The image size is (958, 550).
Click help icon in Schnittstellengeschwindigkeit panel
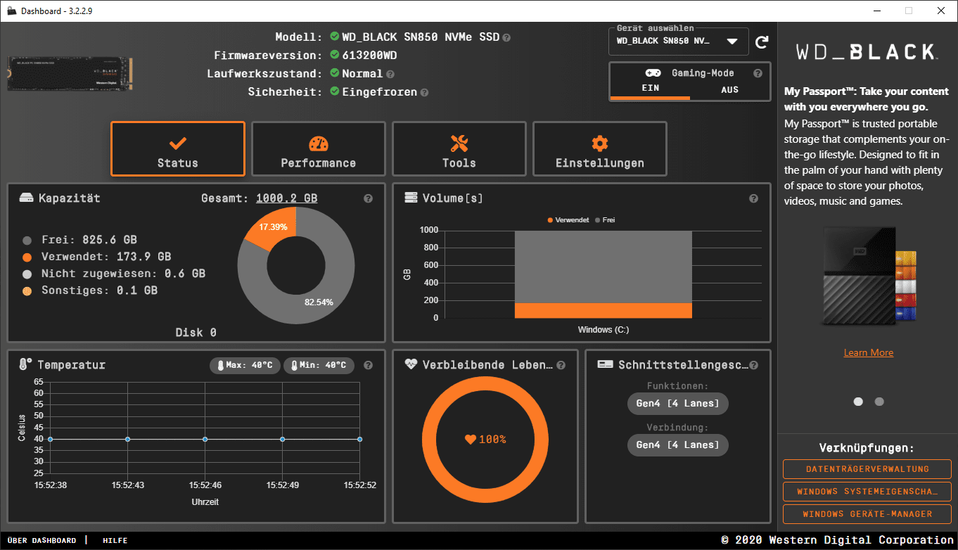pyautogui.click(x=753, y=366)
